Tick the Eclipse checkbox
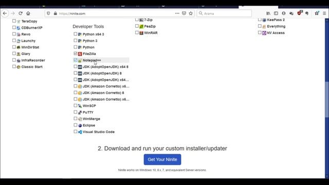 pos(76,125)
